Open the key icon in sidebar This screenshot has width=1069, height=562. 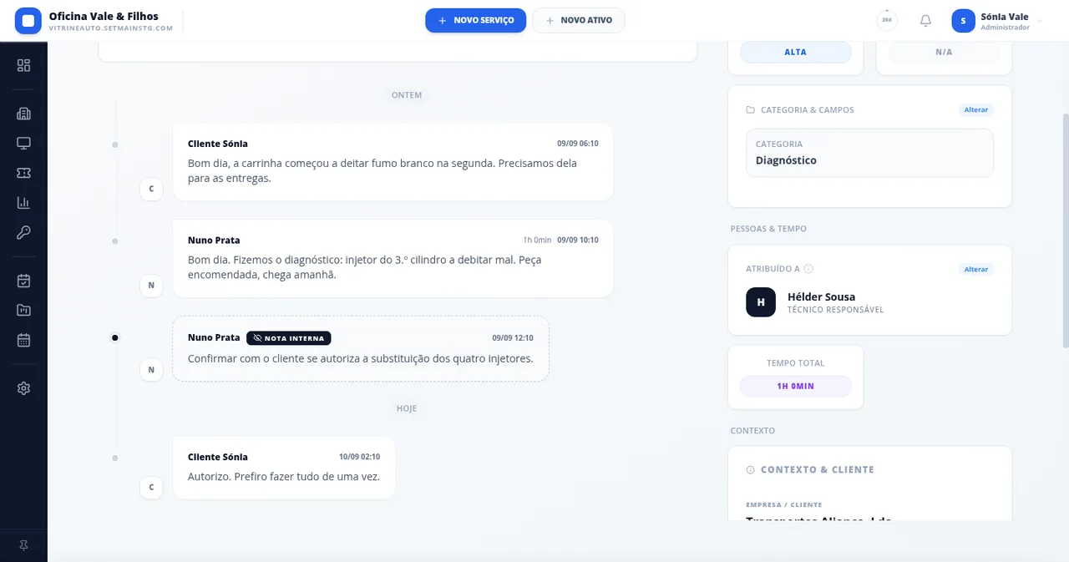click(x=23, y=232)
